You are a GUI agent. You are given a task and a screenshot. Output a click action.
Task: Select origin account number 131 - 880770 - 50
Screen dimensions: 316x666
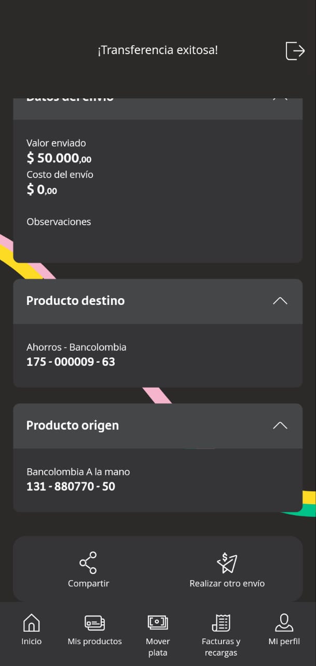pos(71,486)
